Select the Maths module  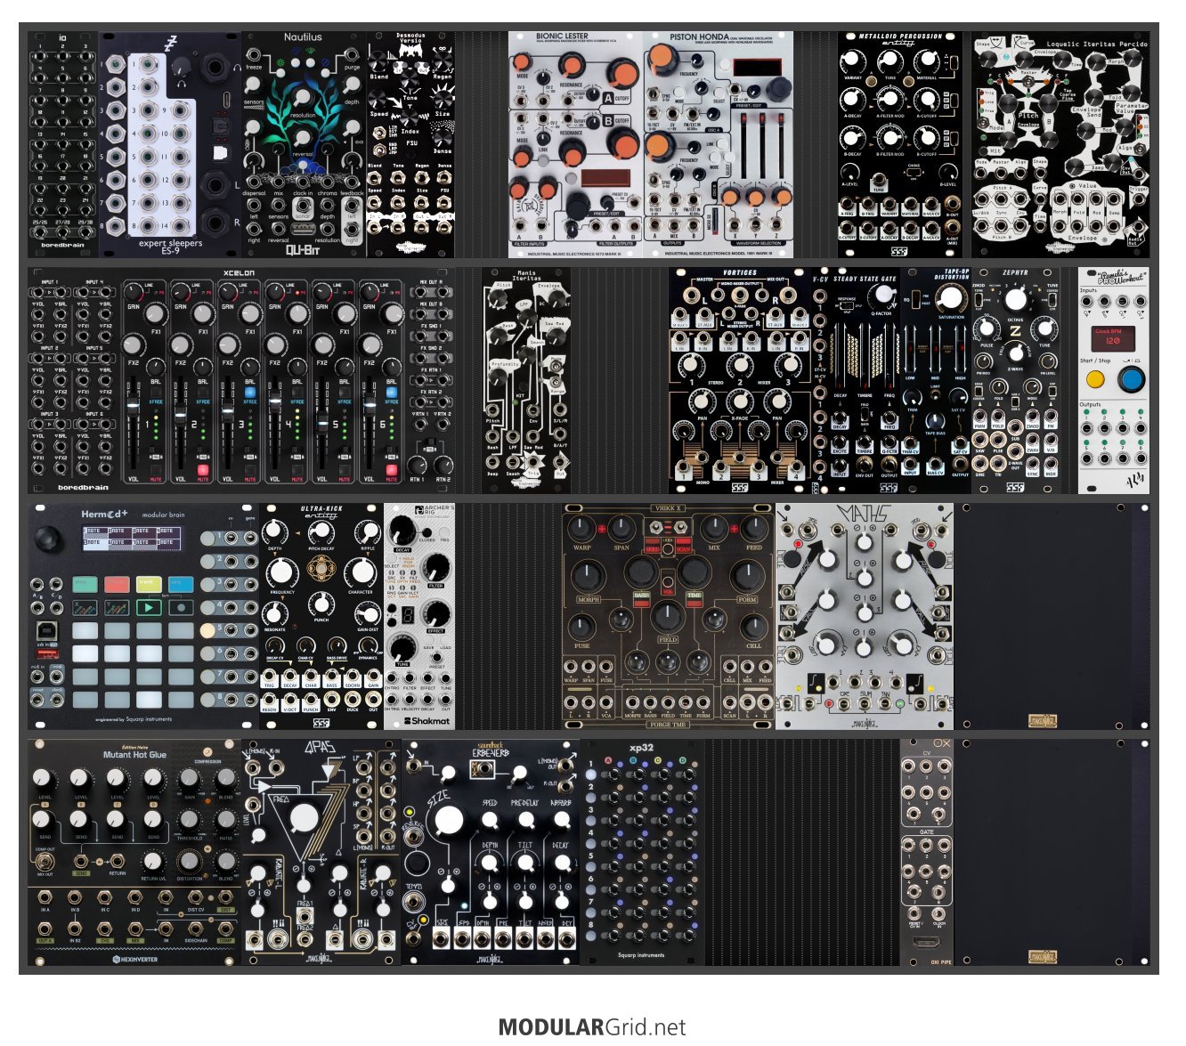[864, 616]
